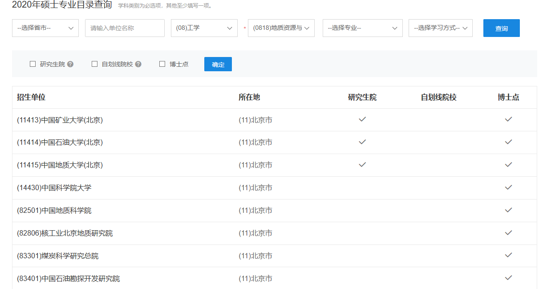Click 研究生院 checkmark for 中国矿业大学(北京)
This screenshot has height=289, width=539.
pos(362,119)
